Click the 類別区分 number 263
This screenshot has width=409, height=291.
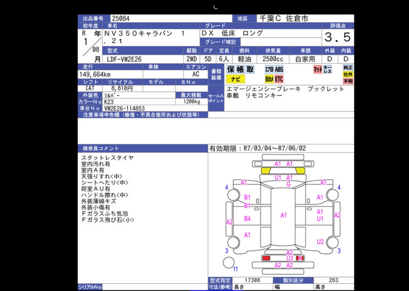pos(333,280)
